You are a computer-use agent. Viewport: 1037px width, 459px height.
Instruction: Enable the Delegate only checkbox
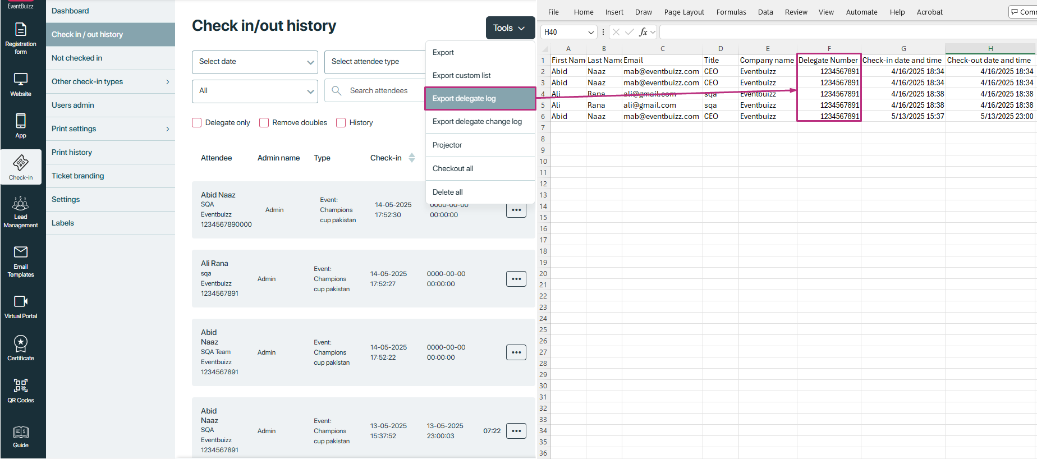pos(197,123)
